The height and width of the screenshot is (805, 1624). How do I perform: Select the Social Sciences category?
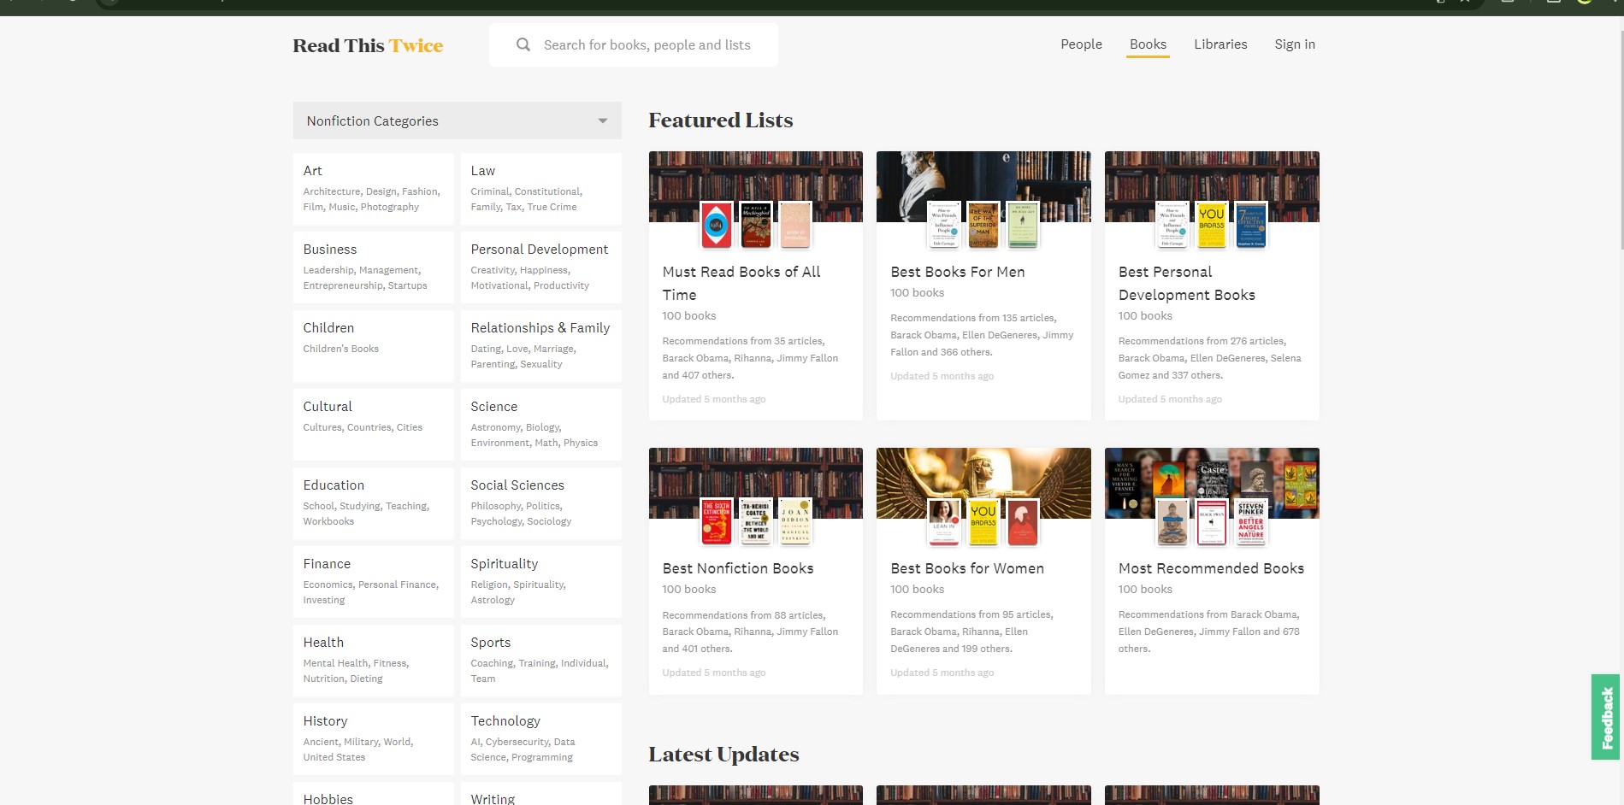540,503
